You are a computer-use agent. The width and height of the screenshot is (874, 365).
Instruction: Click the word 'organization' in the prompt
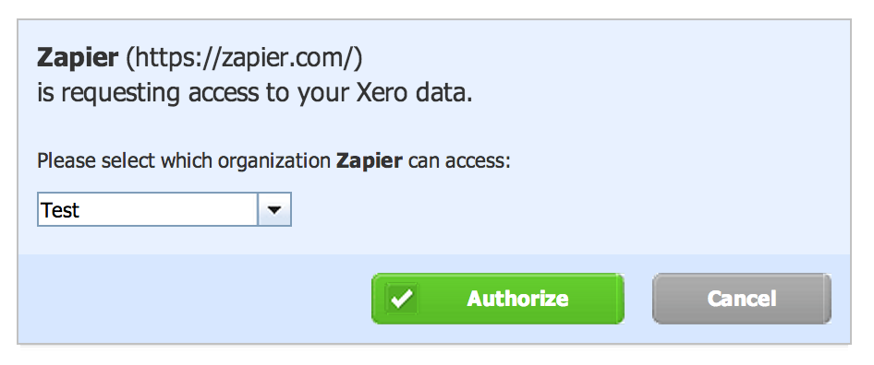coord(273,162)
